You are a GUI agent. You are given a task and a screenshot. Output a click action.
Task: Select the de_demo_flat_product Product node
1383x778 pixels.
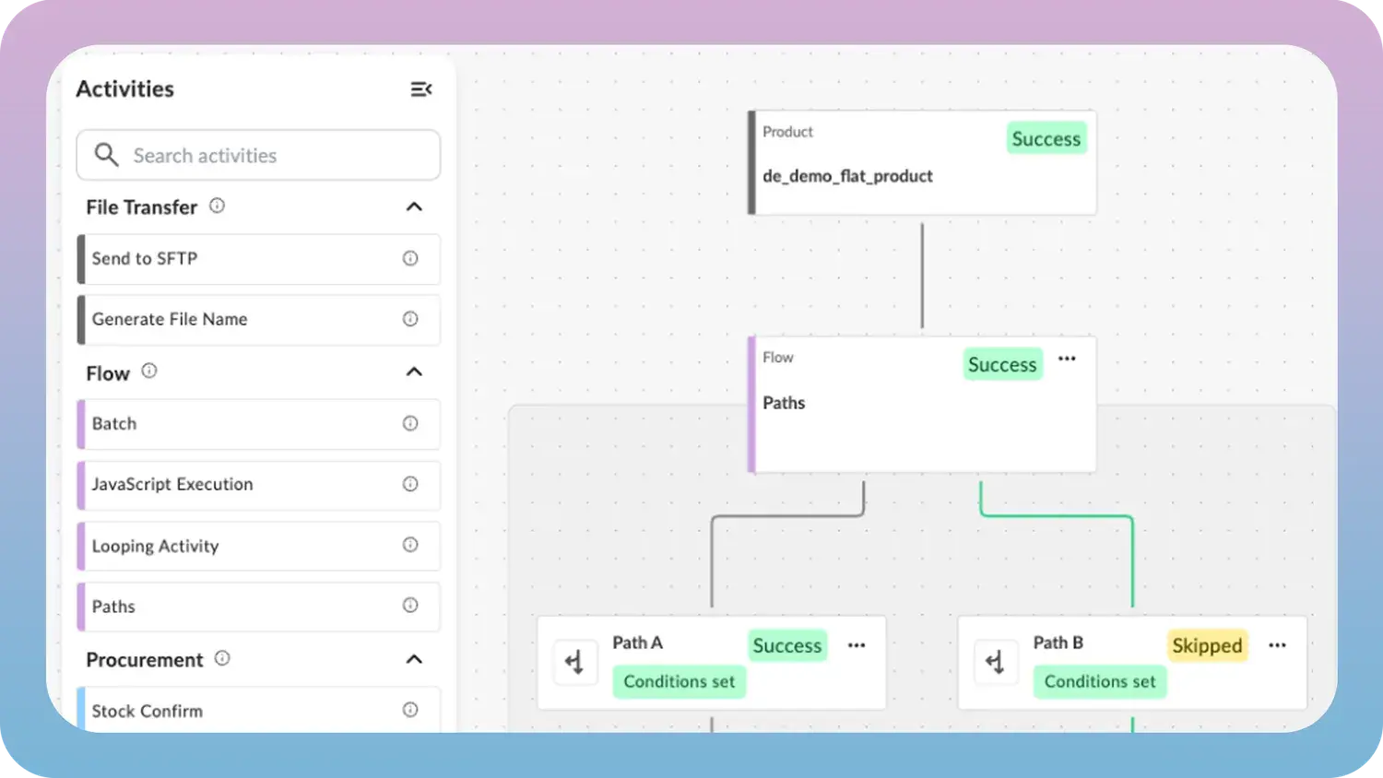tap(922, 163)
